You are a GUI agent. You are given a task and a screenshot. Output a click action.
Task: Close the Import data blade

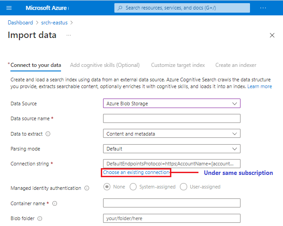point(272,35)
